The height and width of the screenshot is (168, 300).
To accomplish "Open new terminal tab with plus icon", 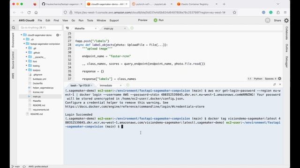I will tap(127, 85).
